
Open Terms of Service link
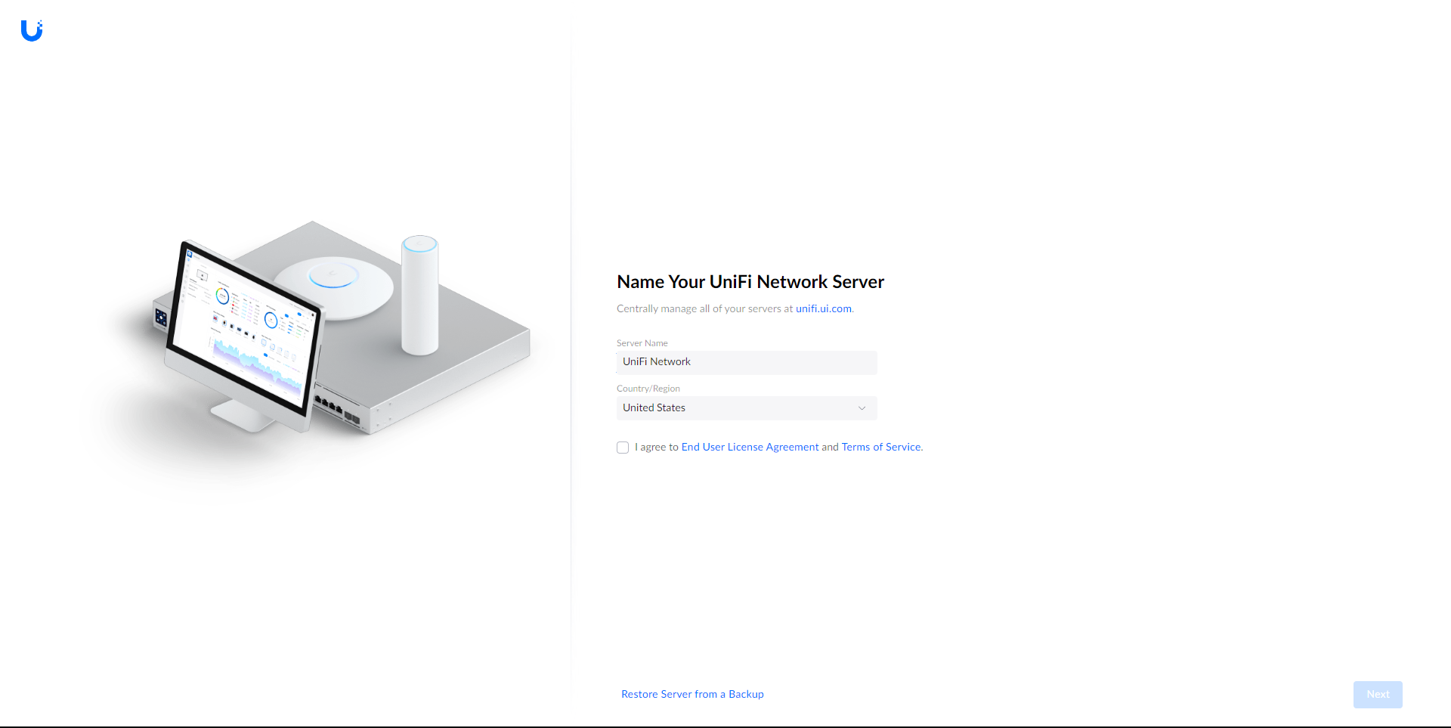click(x=881, y=447)
